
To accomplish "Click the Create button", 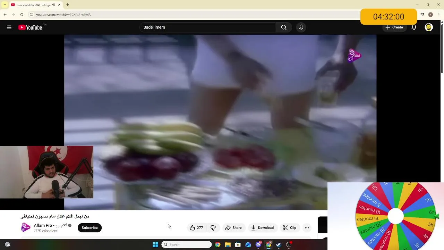I will click(x=394, y=27).
